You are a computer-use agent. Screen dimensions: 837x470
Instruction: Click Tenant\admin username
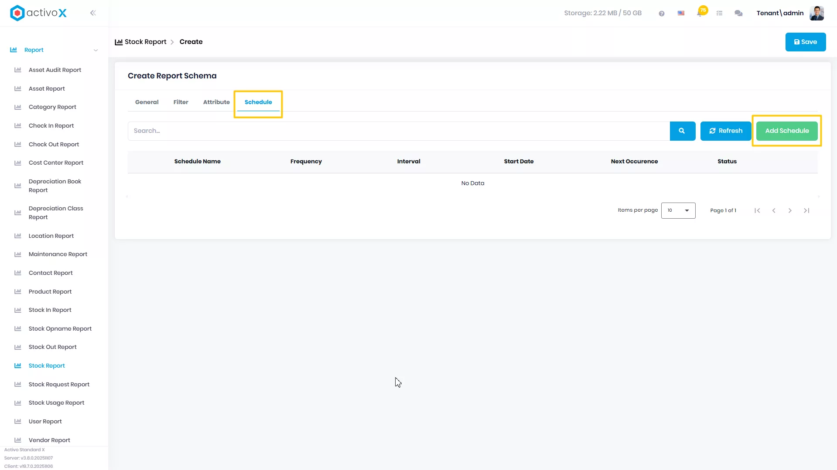(780, 14)
